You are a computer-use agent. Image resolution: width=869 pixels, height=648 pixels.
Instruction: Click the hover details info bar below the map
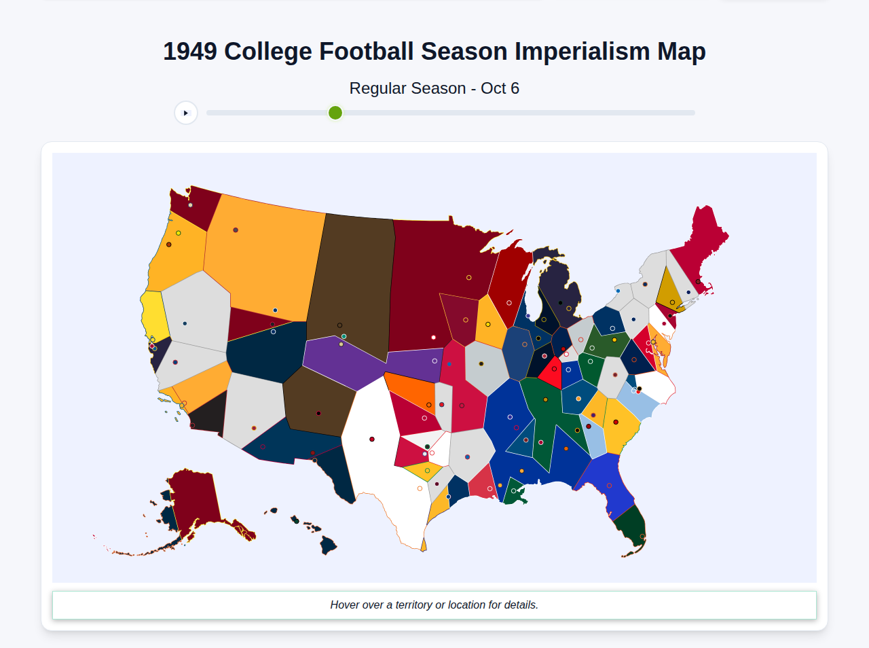point(434,605)
